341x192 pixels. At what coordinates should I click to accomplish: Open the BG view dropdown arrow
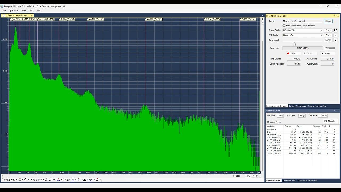coord(76,180)
